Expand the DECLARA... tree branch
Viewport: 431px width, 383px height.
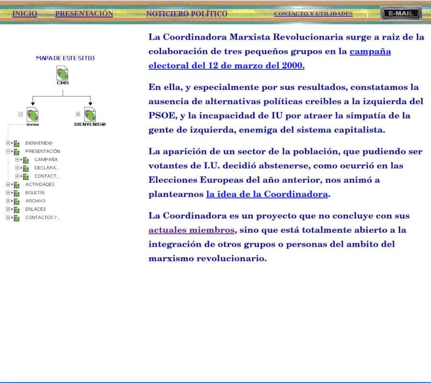click(17, 168)
